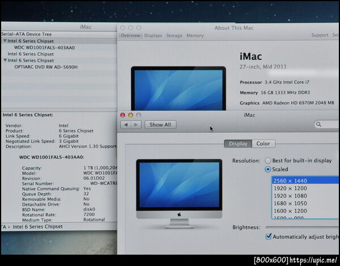Click the iMac picture in Display preferences
The width and height of the screenshot is (340, 266).
click(179, 193)
